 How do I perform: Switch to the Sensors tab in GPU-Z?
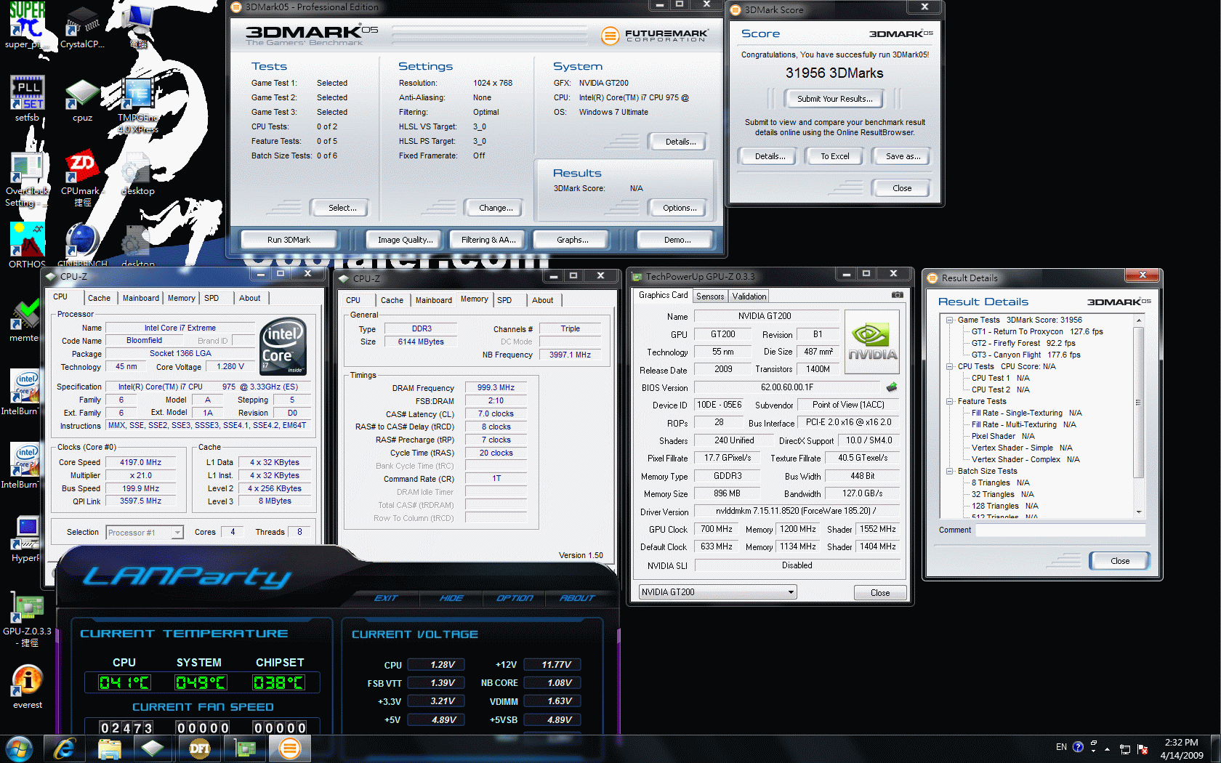(x=710, y=296)
